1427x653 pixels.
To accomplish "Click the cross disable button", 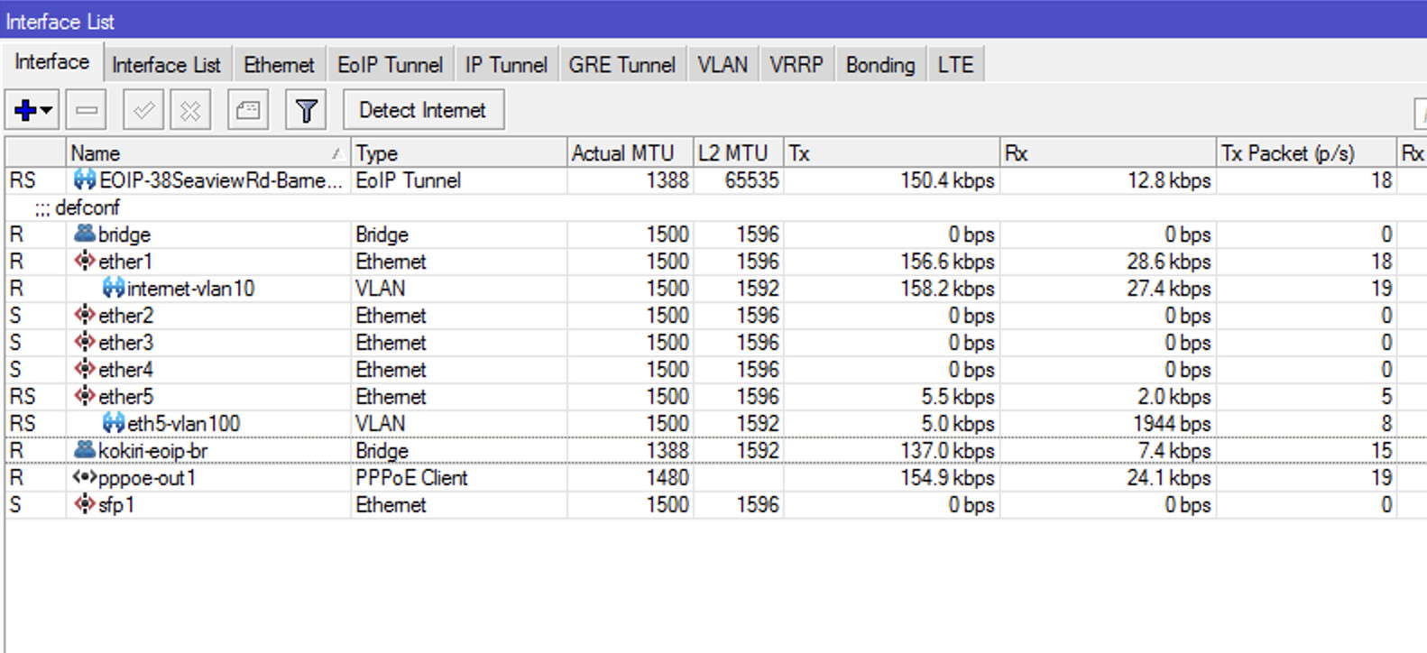I will 190,110.
